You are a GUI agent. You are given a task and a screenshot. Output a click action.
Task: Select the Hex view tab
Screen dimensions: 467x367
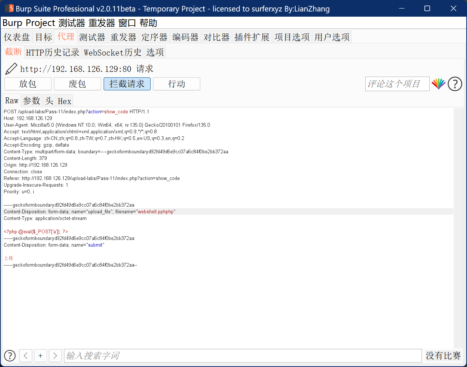(x=64, y=101)
